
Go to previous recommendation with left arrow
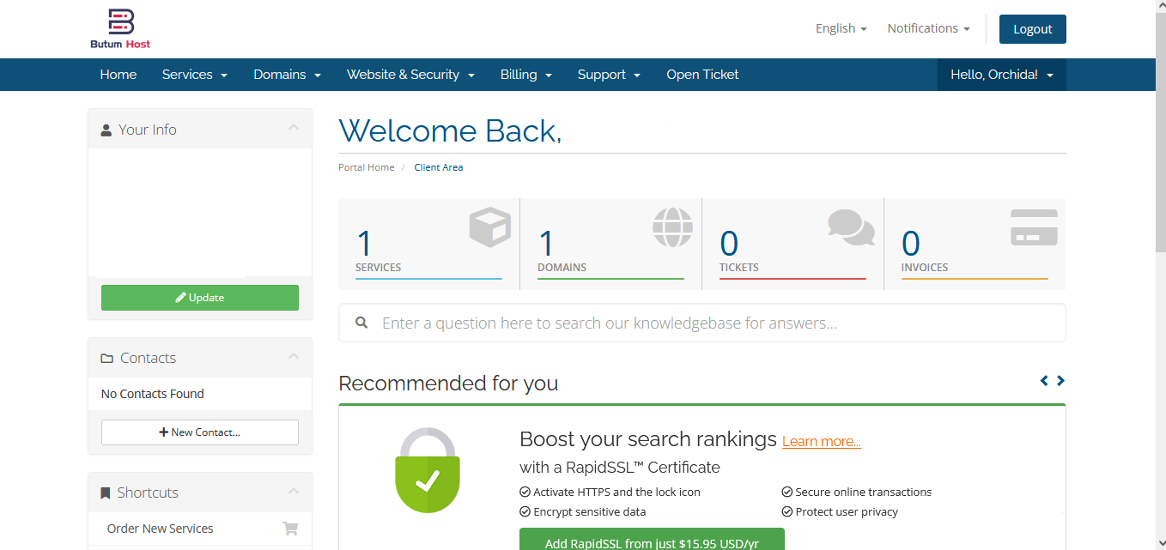point(1044,381)
